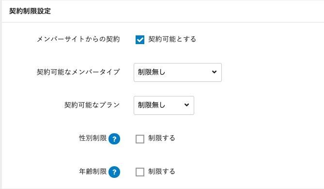Open the help icon beside 年齢制限
Viewport: 324px width, 189px height.
click(114, 172)
